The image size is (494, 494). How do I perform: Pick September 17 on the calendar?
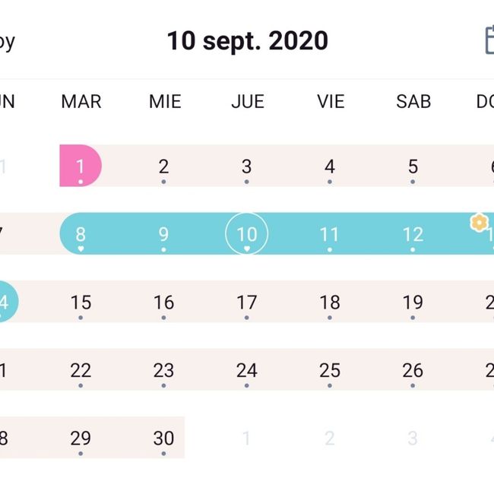(x=247, y=302)
